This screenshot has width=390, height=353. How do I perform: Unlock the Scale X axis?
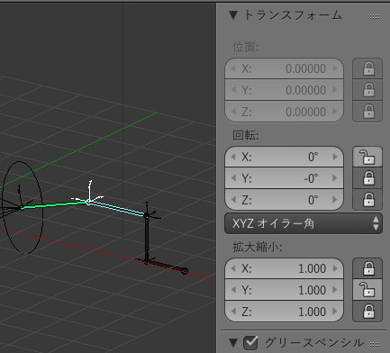pyautogui.click(x=367, y=268)
